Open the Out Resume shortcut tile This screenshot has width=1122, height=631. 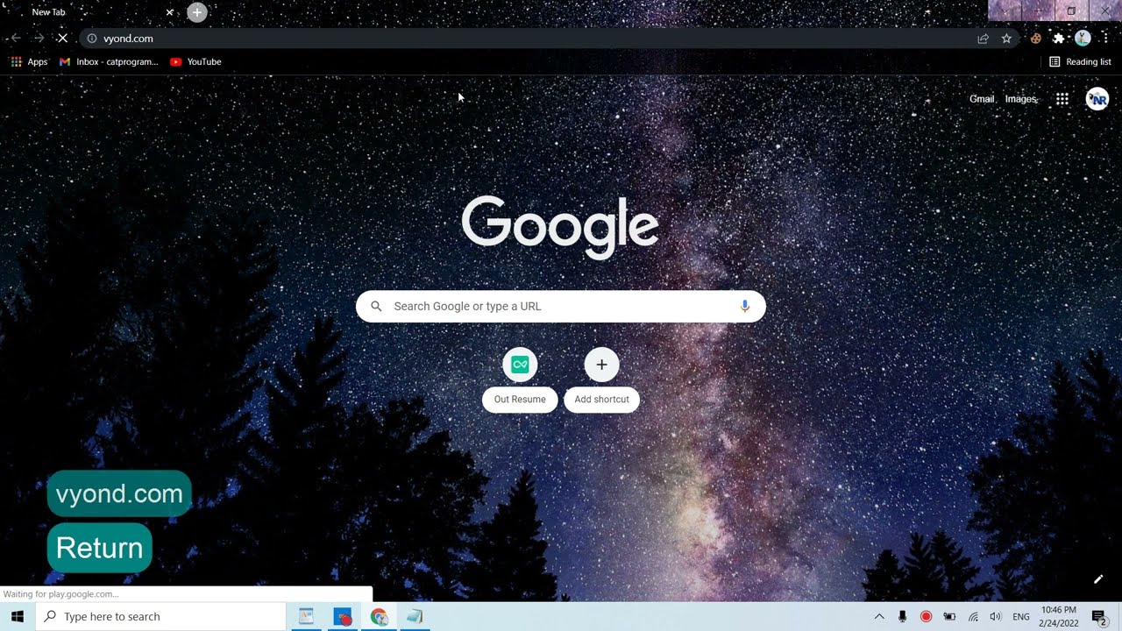click(520, 380)
